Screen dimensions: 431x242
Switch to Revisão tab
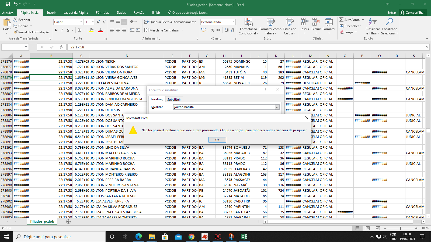pos(139,13)
